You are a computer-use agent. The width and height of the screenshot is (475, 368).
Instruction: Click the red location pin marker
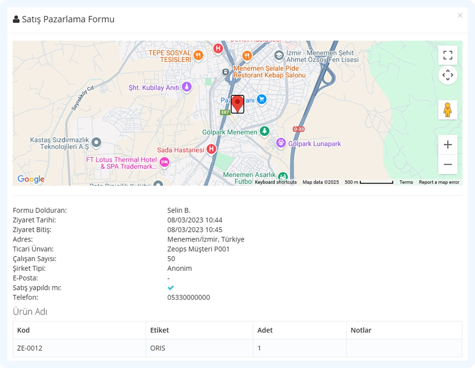pos(237,104)
